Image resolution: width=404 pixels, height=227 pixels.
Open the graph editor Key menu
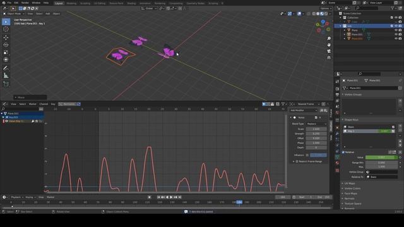[x=53, y=104]
